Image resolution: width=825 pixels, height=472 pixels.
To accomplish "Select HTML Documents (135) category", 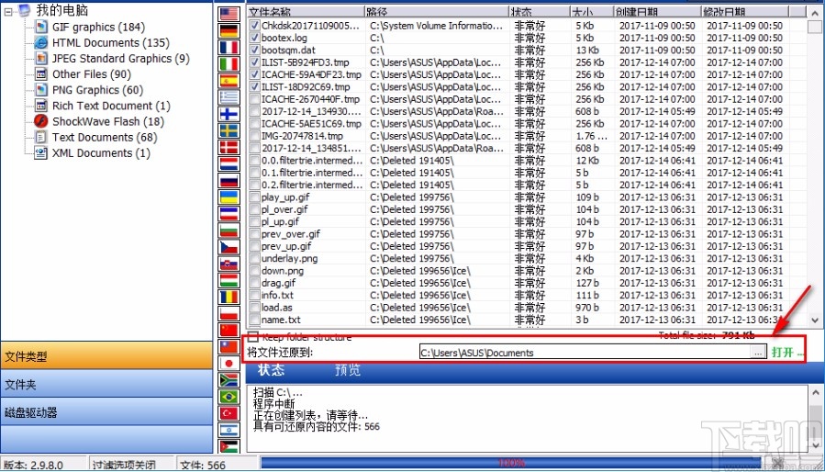I will tap(110, 42).
